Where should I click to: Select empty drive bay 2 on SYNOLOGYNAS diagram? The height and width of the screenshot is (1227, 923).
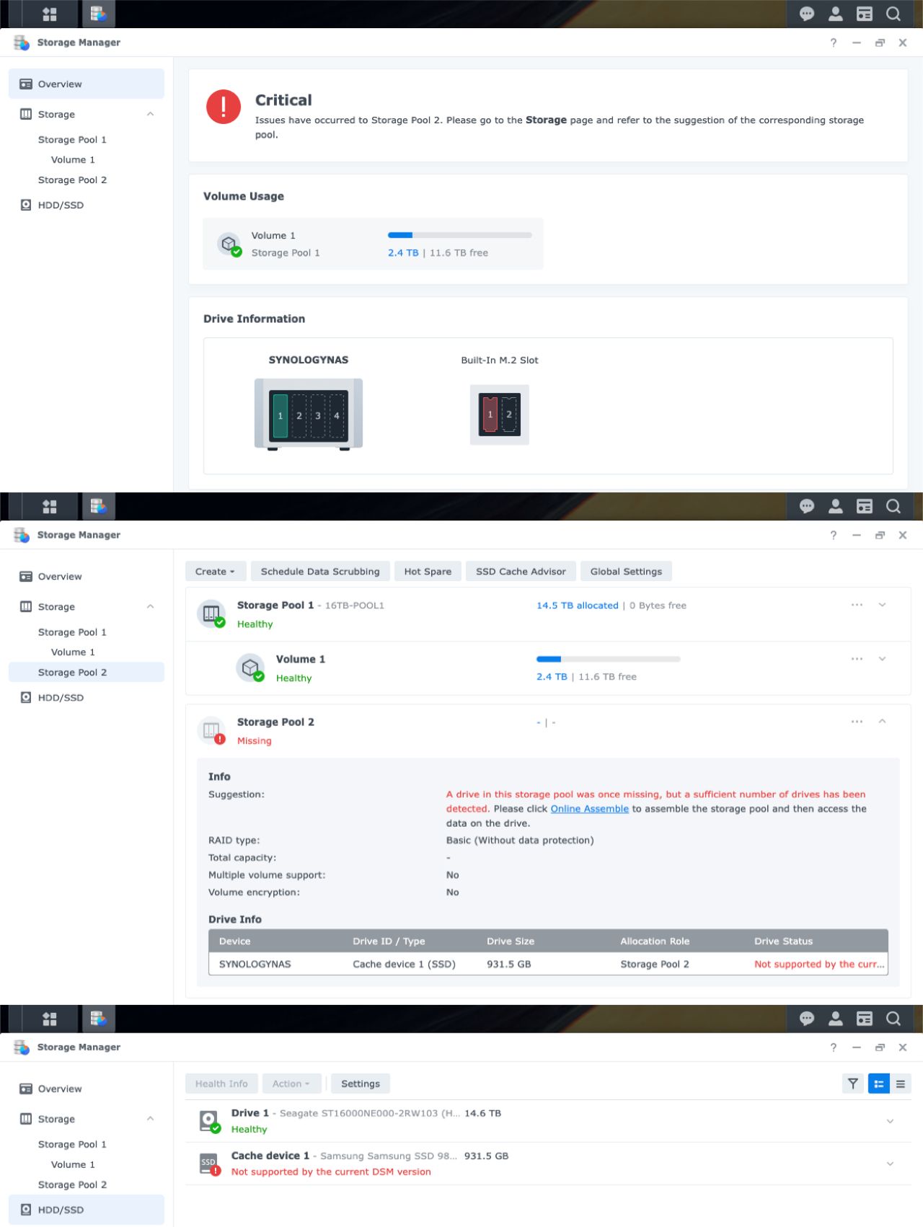tap(299, 416)
